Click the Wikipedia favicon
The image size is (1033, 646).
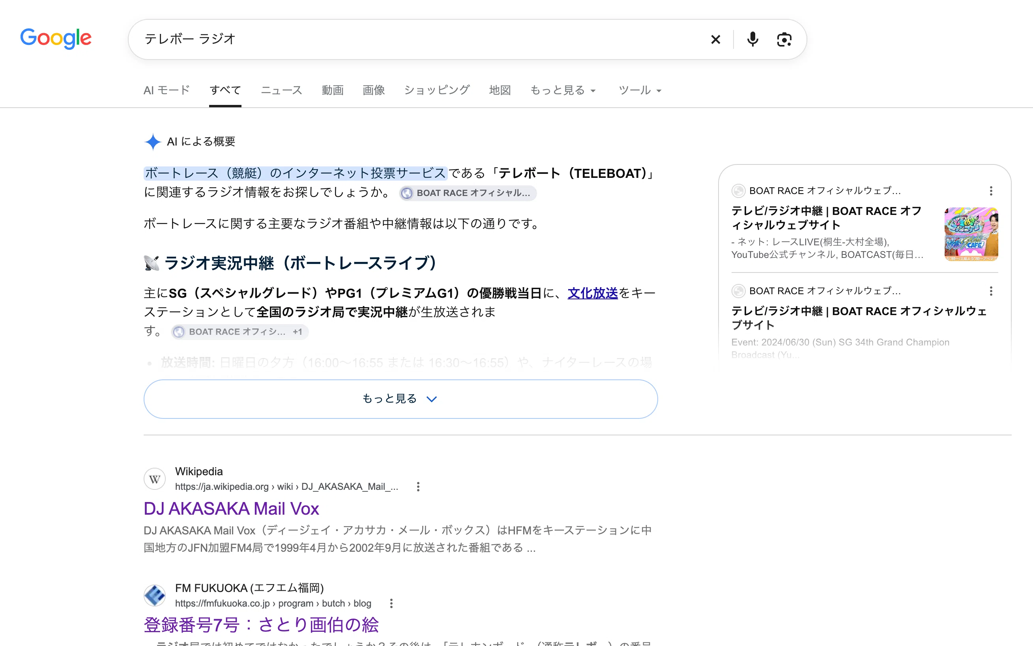pyautogui.click(x=155, y=479)
